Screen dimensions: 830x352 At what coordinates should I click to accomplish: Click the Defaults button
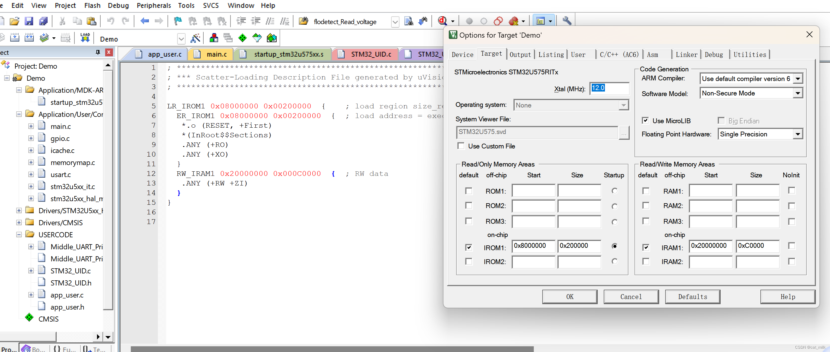[692, 297]
